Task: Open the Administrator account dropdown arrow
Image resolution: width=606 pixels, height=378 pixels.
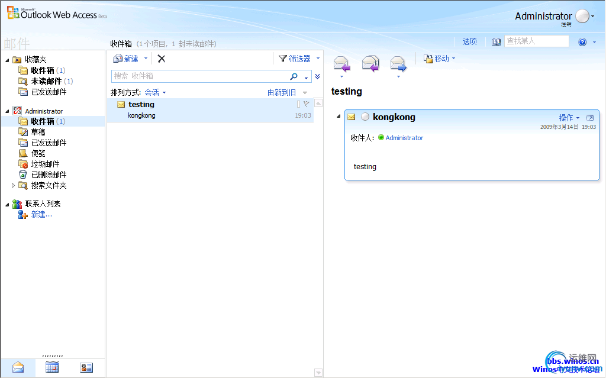Action: point(593,16)
